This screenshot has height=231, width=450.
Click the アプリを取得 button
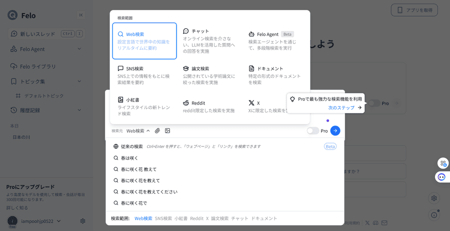(414, 10)
